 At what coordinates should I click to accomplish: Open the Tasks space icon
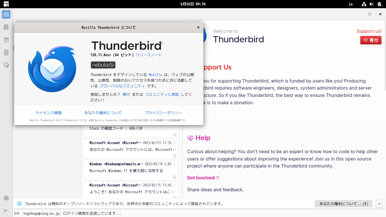point(6,53)
